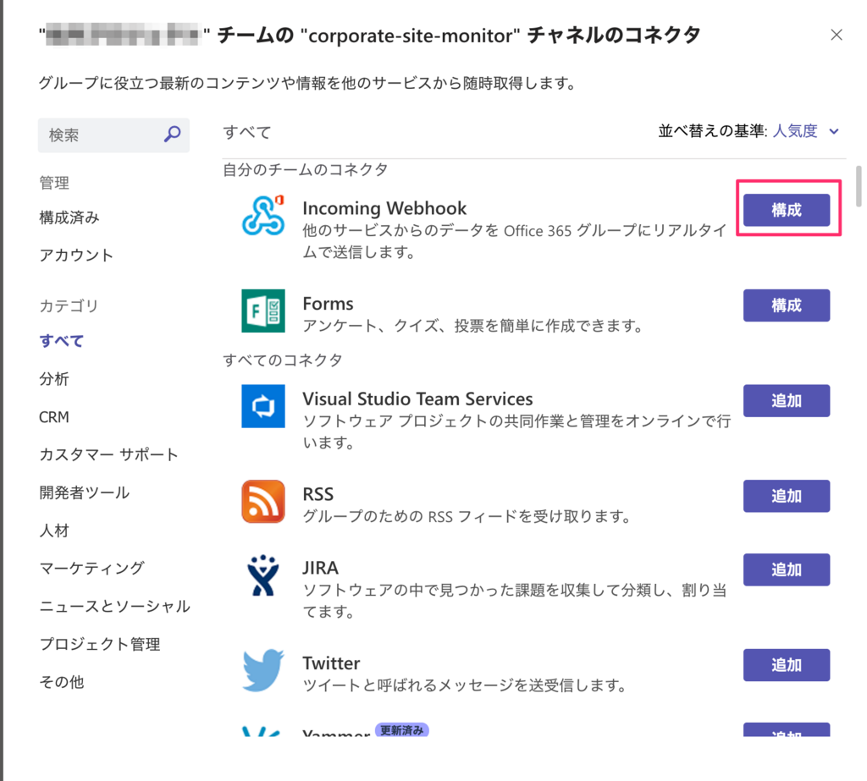Add the Visual Studio Team Services connector
Screen dimensions: 867x781
(787, 401)
